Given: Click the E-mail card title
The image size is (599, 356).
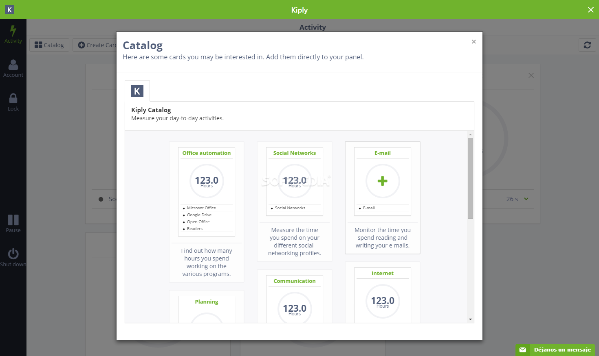Looking at the screenshot, I should (x=383, y=153).
